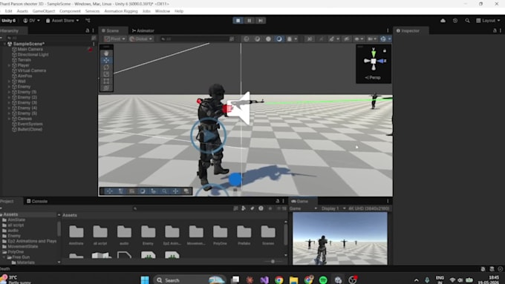Select the Transform tool in Scene toolbar
Image resolution: width=505 pixels, height=284 pixels.
106,87
